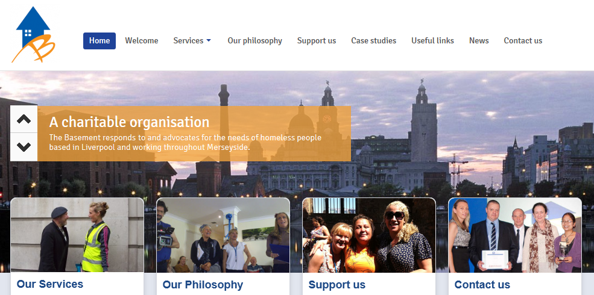Follow the Our Services heading link
Image resolution: width=594 pixels, height=295 pixels.
click(x=49, y=284)
